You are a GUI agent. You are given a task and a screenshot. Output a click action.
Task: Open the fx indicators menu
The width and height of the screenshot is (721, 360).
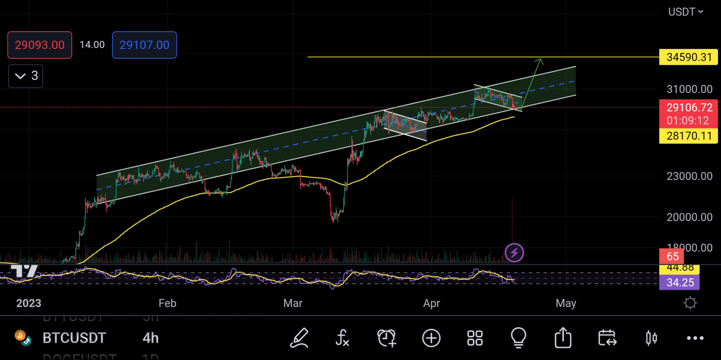[342, 338]
